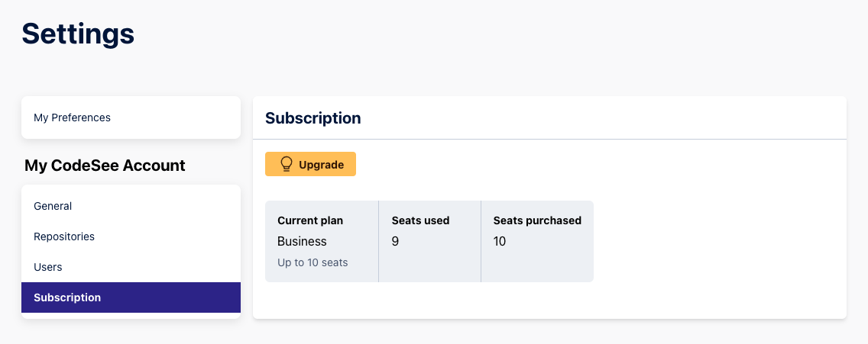Screen dimensions: 868x344
Task: Open My Preferences settings
Action: pos(72,117)
